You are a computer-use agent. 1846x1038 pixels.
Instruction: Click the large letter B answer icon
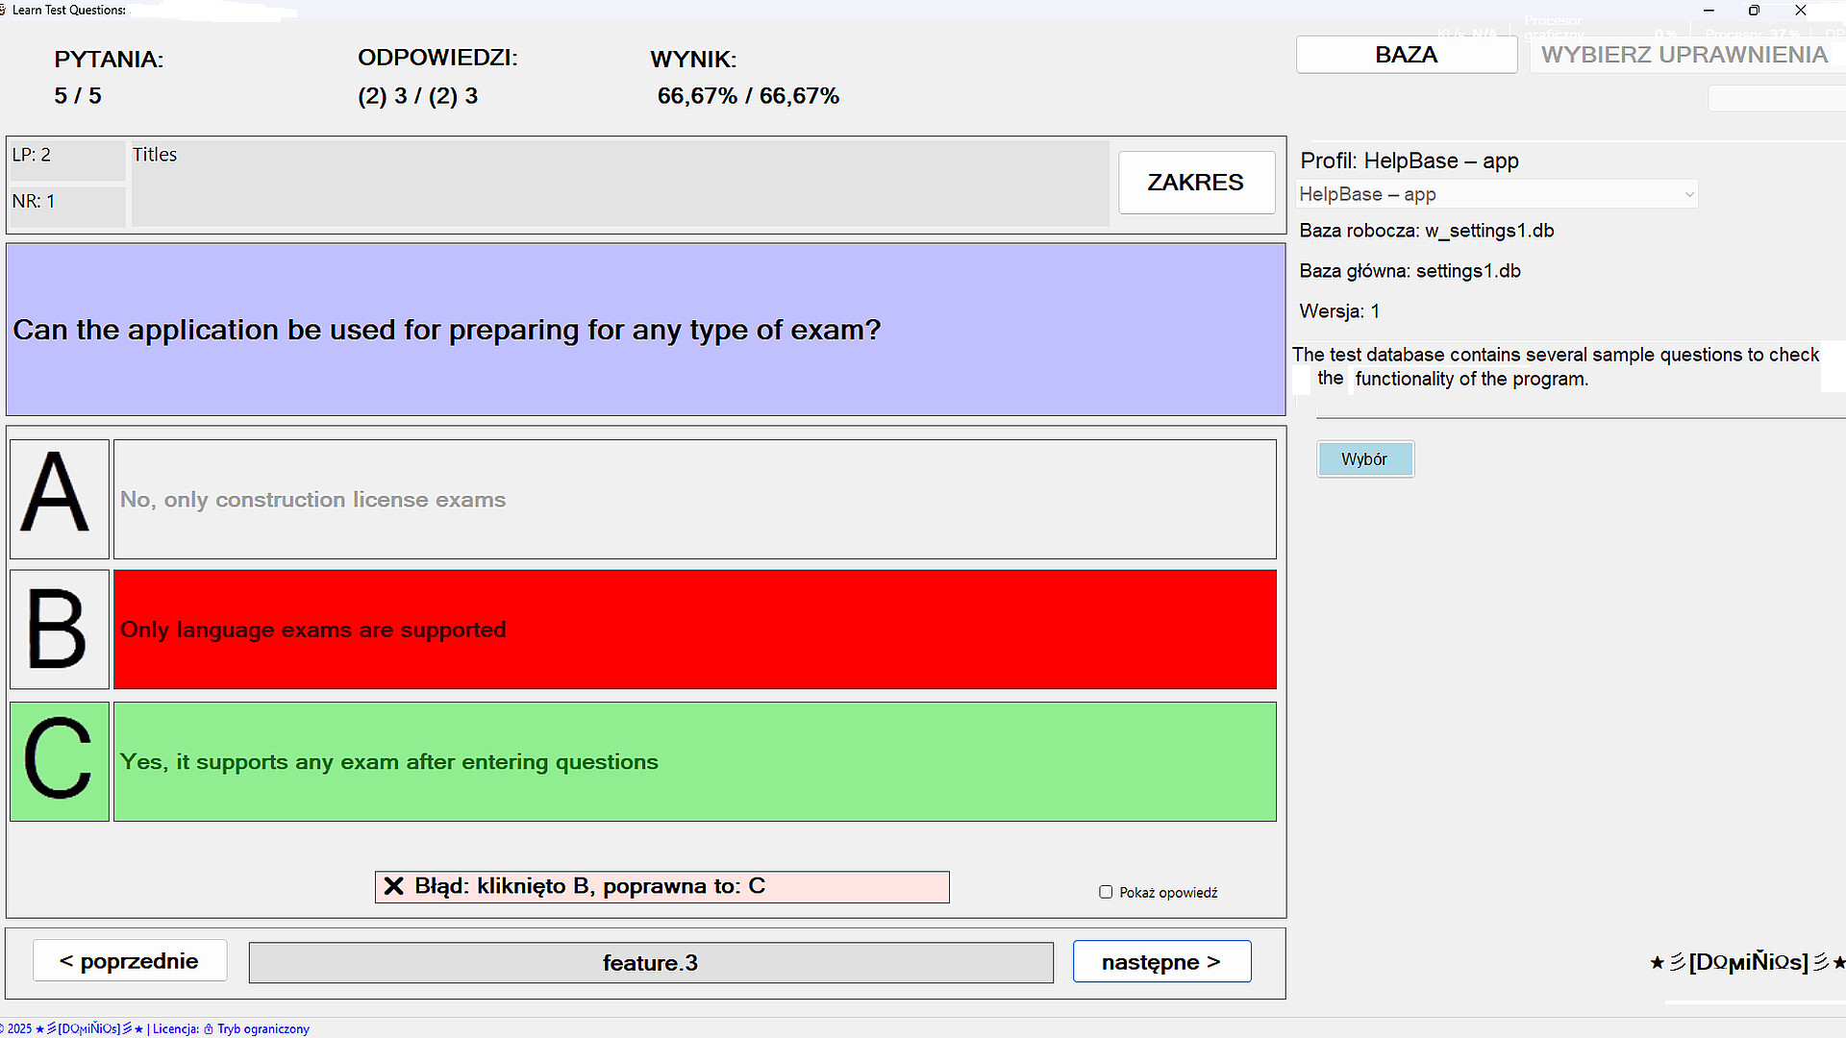coord(59,630)
